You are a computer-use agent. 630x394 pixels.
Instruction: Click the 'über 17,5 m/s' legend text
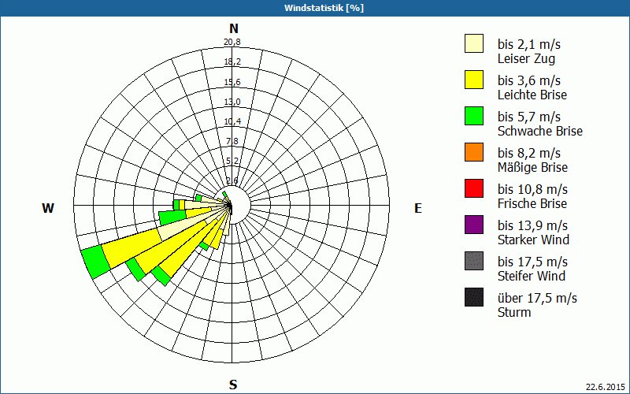(537, 299)
